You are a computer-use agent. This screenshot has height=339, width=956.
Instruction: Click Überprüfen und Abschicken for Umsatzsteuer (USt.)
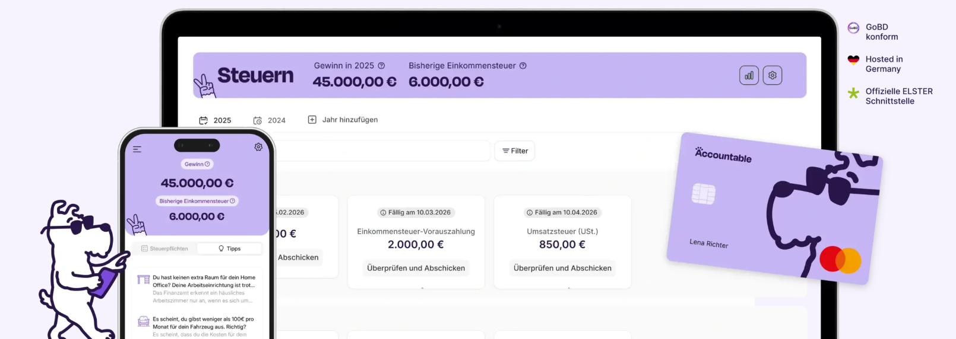click(x=562, y=268)
